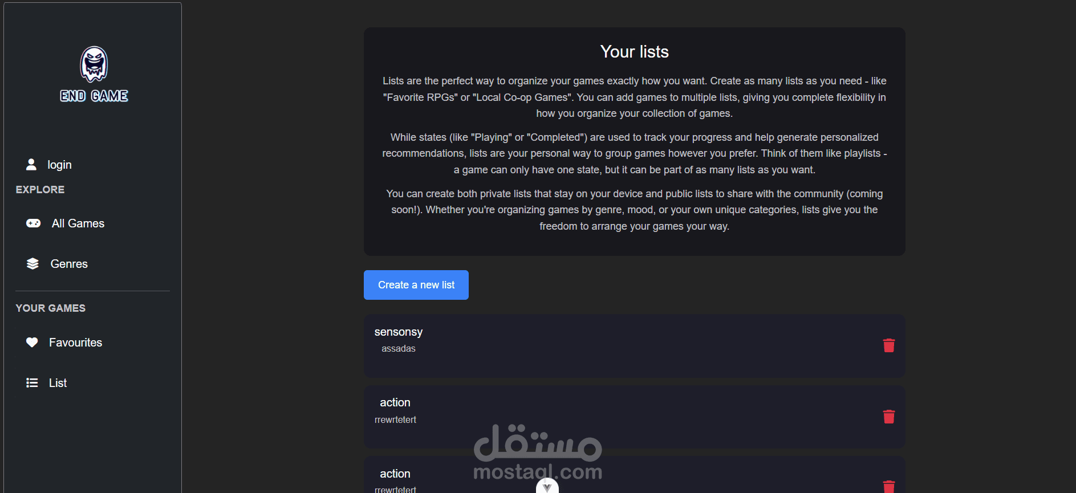Open the Genres menu item

tap(69, 264)
